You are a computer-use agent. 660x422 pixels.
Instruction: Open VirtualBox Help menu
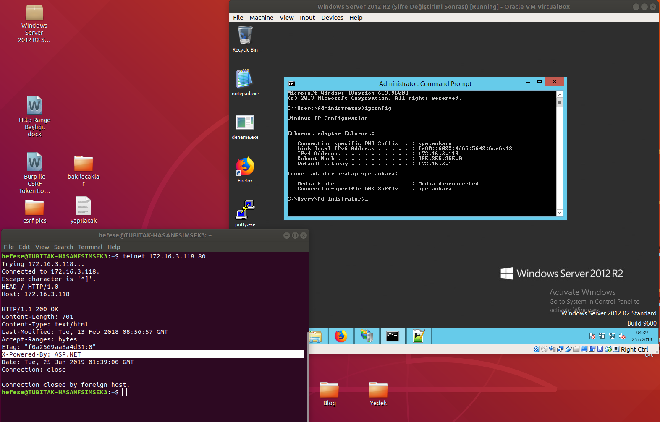pos(356,18)
